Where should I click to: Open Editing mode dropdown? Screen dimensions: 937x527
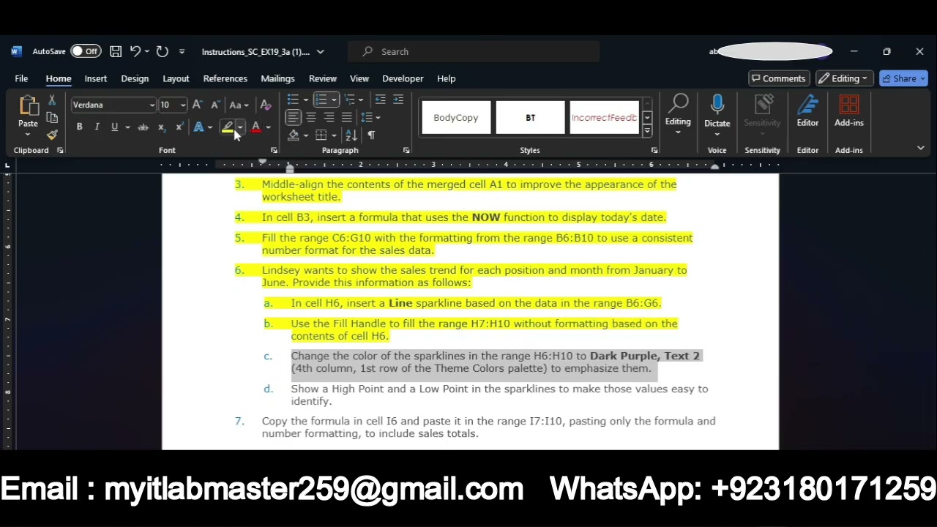pyautogui.click(x=843, y=78)
